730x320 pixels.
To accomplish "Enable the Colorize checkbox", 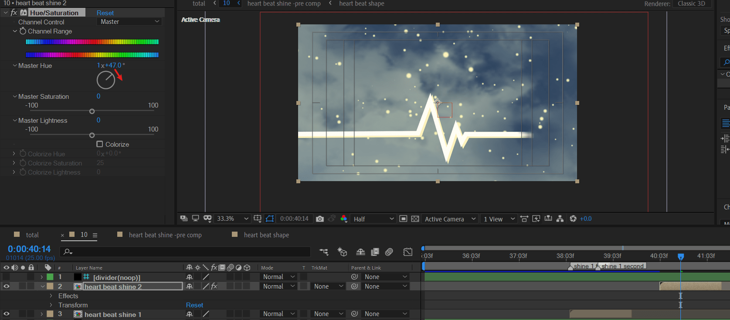I will tap(100, 144).
